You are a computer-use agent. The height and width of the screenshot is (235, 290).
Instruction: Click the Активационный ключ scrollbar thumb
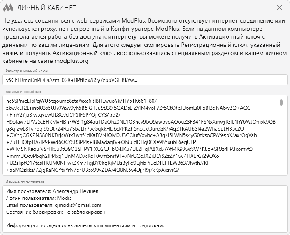click(x=281, y=102)
